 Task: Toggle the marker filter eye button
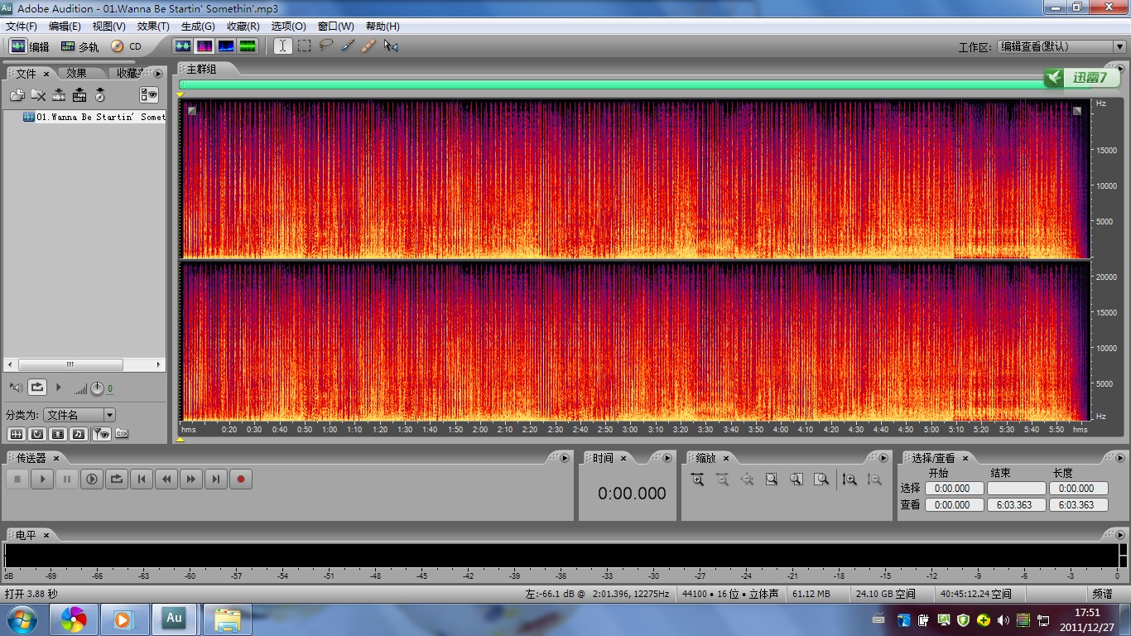(101, 433)
